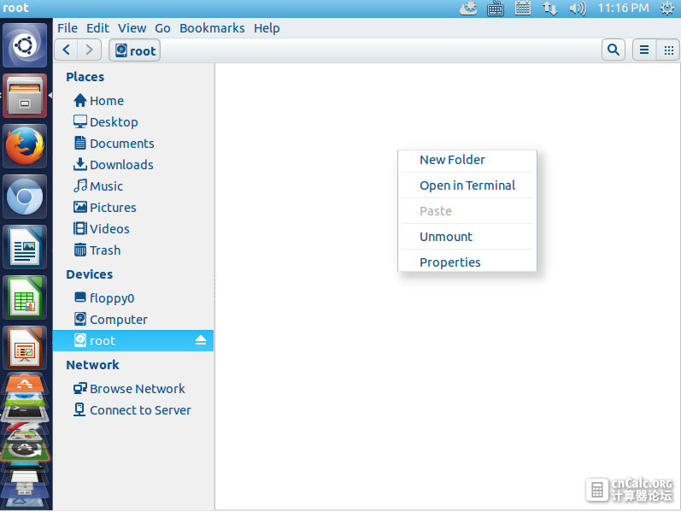This screenshot has height=512, width=681.
Task: Switch to list view
Action: 644,50
